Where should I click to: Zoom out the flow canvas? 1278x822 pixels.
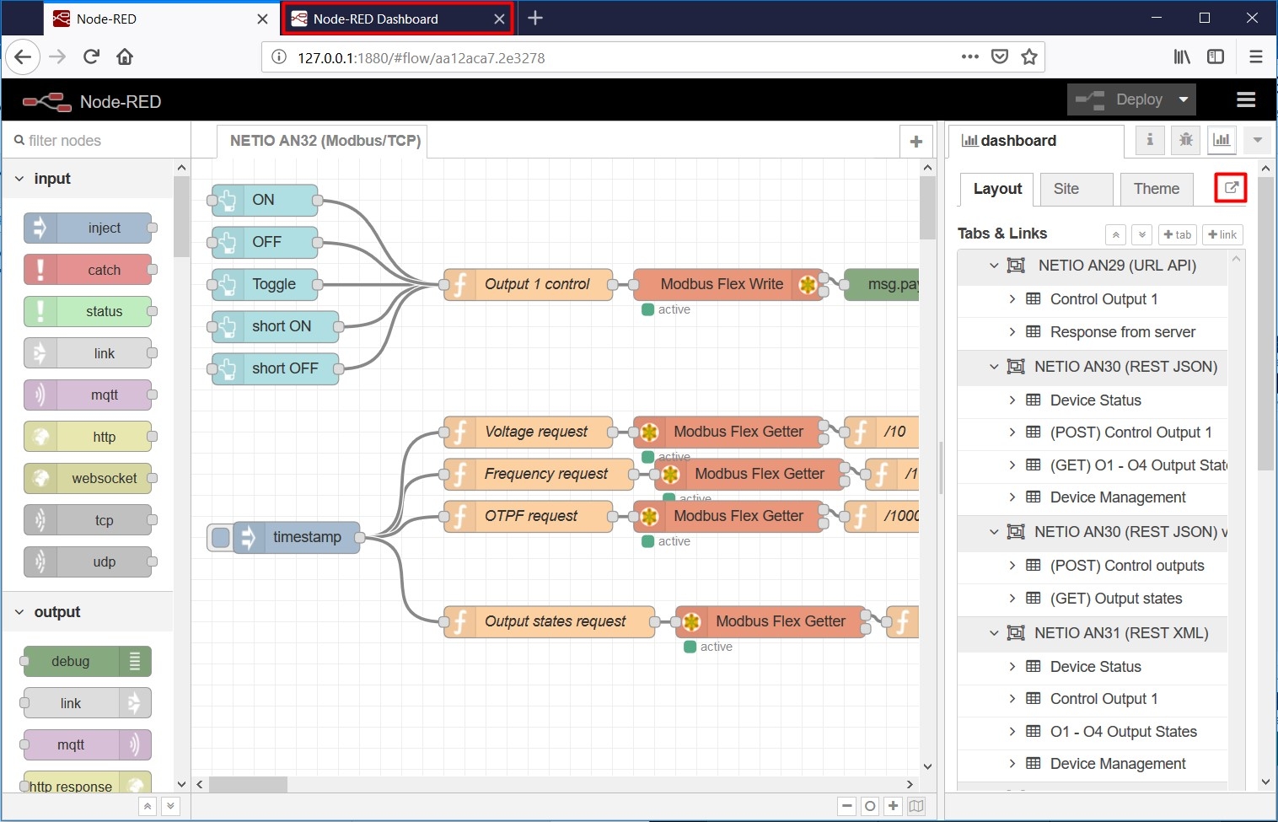pos(847,806)
